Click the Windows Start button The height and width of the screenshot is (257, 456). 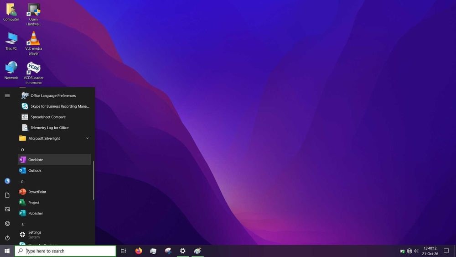7,251
